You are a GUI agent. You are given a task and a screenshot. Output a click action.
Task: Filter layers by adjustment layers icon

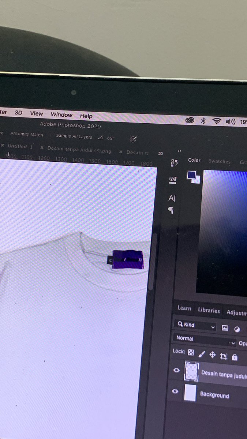[237, 329]
